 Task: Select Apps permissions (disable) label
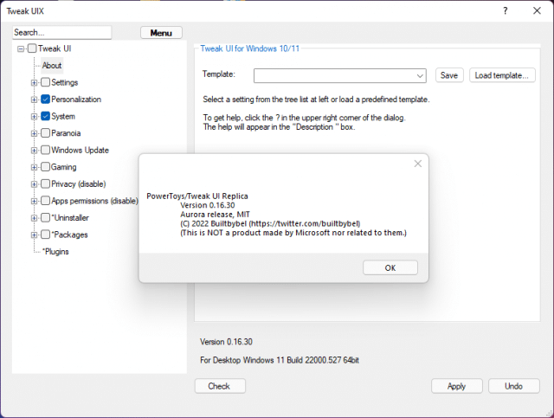94,201
